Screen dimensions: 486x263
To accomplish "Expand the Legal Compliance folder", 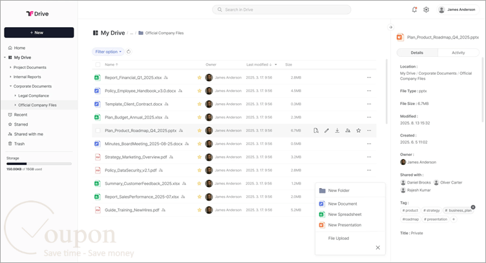I will click(x=16, y=96).
